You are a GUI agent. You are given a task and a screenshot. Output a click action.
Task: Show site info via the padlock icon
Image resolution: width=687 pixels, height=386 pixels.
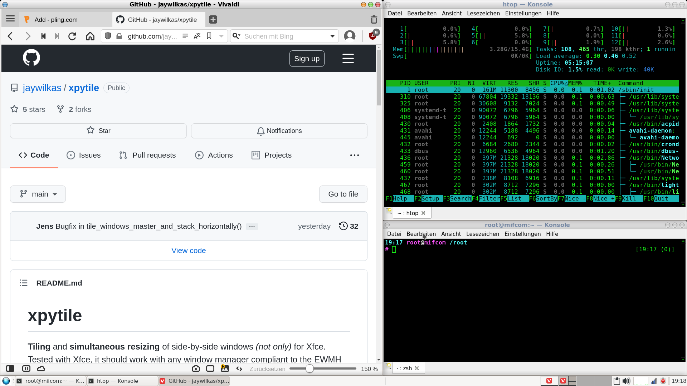point(120,36)
